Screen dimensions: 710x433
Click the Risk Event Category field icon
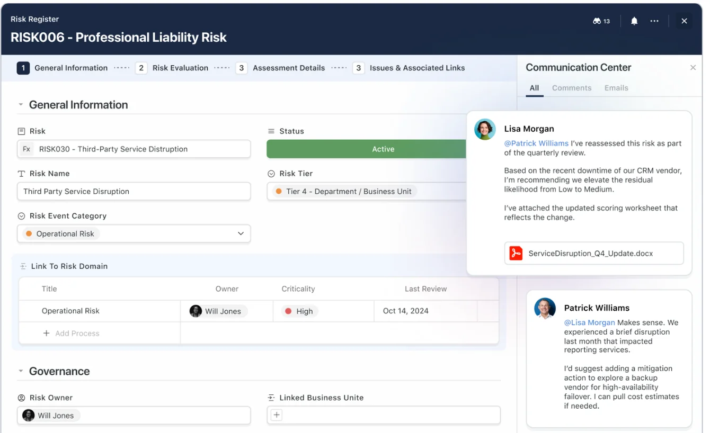coord(22,216)
